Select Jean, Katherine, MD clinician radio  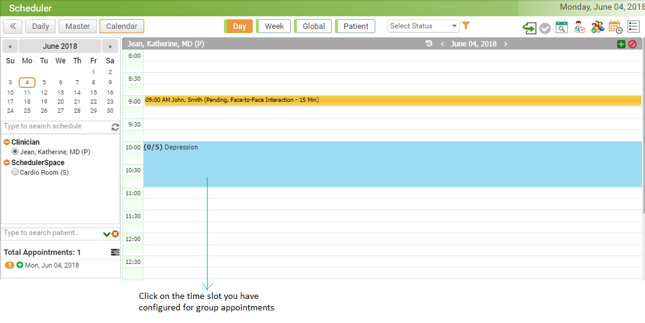15,152
